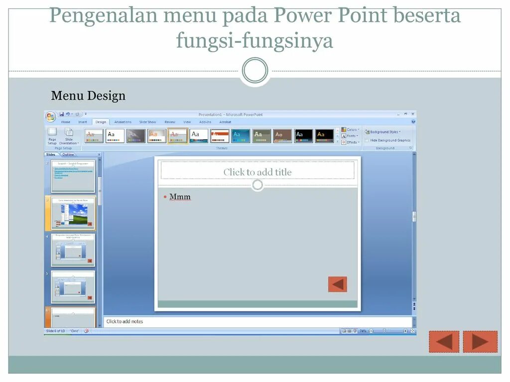Apply the theme with orange-red banner
The image size is (510, 382).
[x=220, y=136]
